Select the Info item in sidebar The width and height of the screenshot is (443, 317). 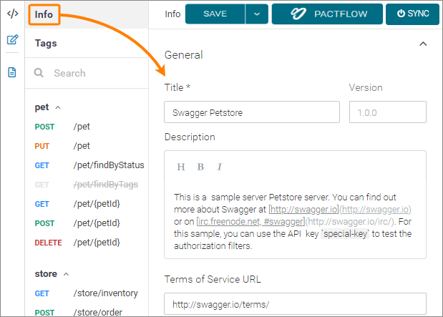click(x=44, y=14)
